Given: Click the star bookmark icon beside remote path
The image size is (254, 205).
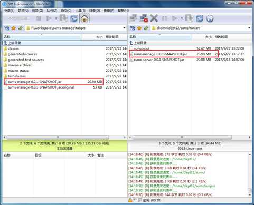Looking at the screenshot, I should click(139, 28).
